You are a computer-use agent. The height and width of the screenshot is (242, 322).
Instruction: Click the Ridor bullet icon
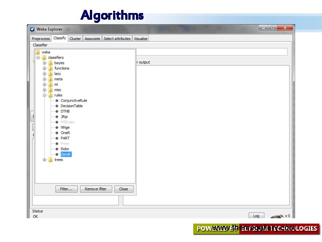pyautogui.click(x=57, y=149)
